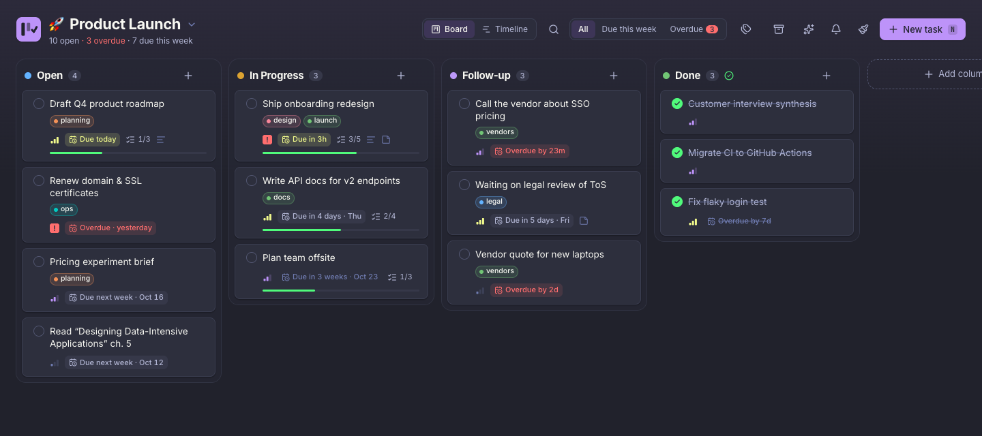The width and height of the screenshot is (982, 436).
Task: Click the attachment icon on legal review card
Action: 584,221
